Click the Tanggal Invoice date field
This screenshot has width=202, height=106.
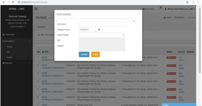pyautogui.click(x=87, y=30)
